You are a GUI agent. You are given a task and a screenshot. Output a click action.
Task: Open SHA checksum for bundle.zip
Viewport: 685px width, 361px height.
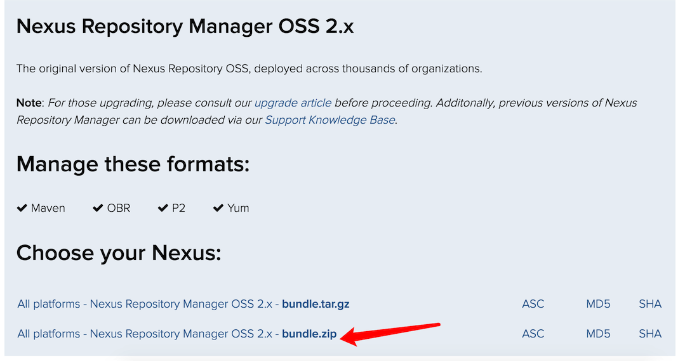pos(650,334)
